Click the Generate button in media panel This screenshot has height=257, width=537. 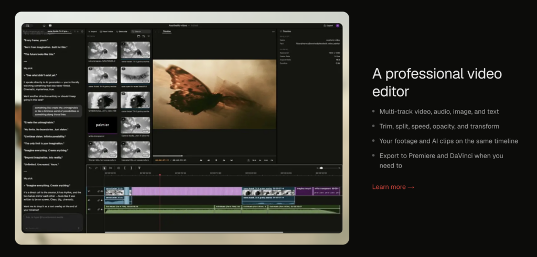point(122,31)
